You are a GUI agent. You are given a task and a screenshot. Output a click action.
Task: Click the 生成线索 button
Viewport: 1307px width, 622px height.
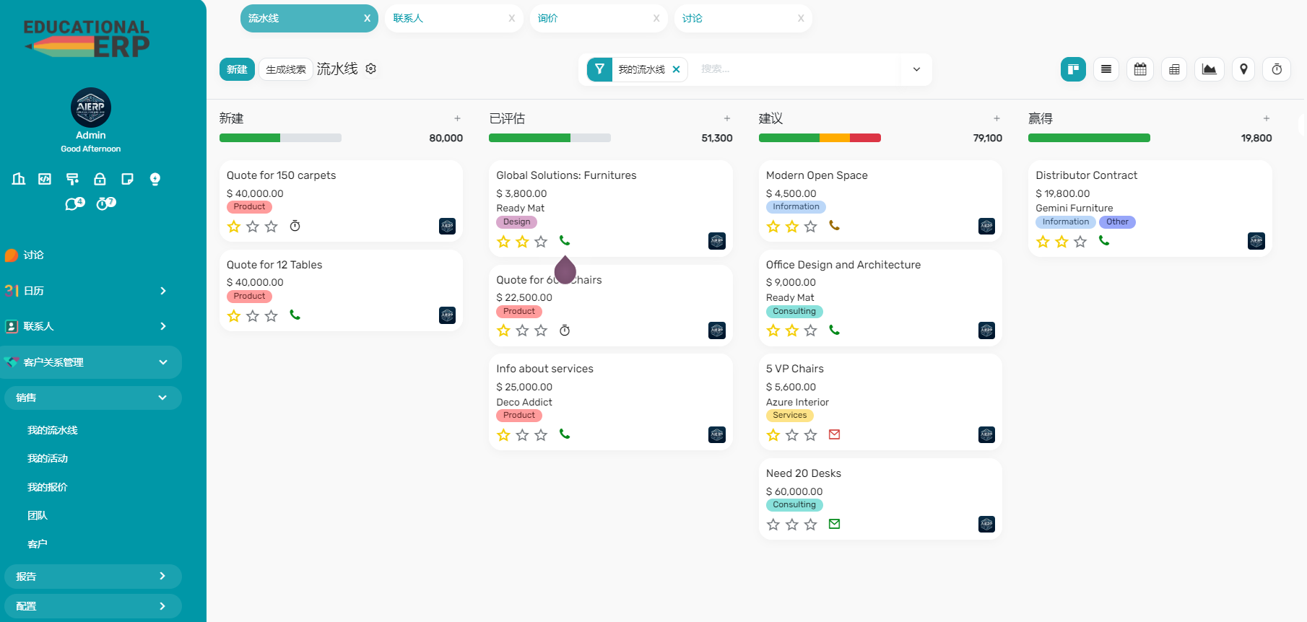pos(286,69)
